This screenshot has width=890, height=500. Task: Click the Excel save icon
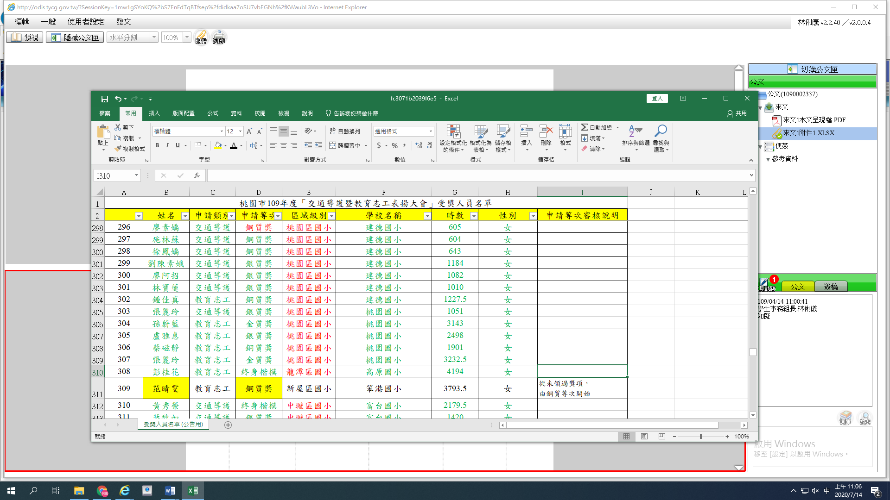[105, 99]
